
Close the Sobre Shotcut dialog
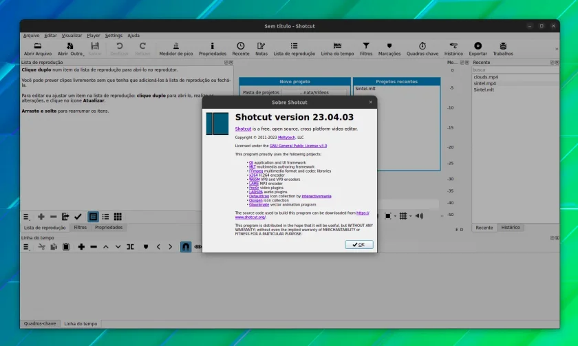pyautogui.click(x=370, y=102)
